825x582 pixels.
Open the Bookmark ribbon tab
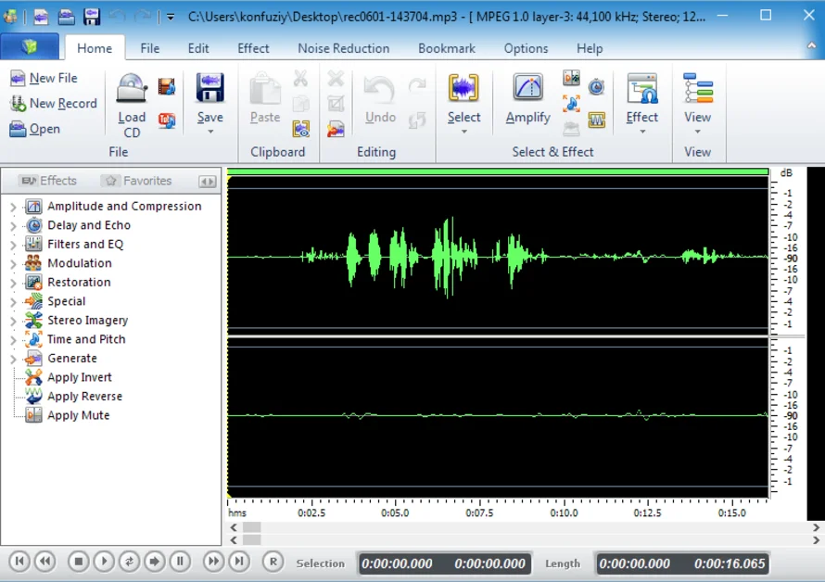[x=447, y=48]
